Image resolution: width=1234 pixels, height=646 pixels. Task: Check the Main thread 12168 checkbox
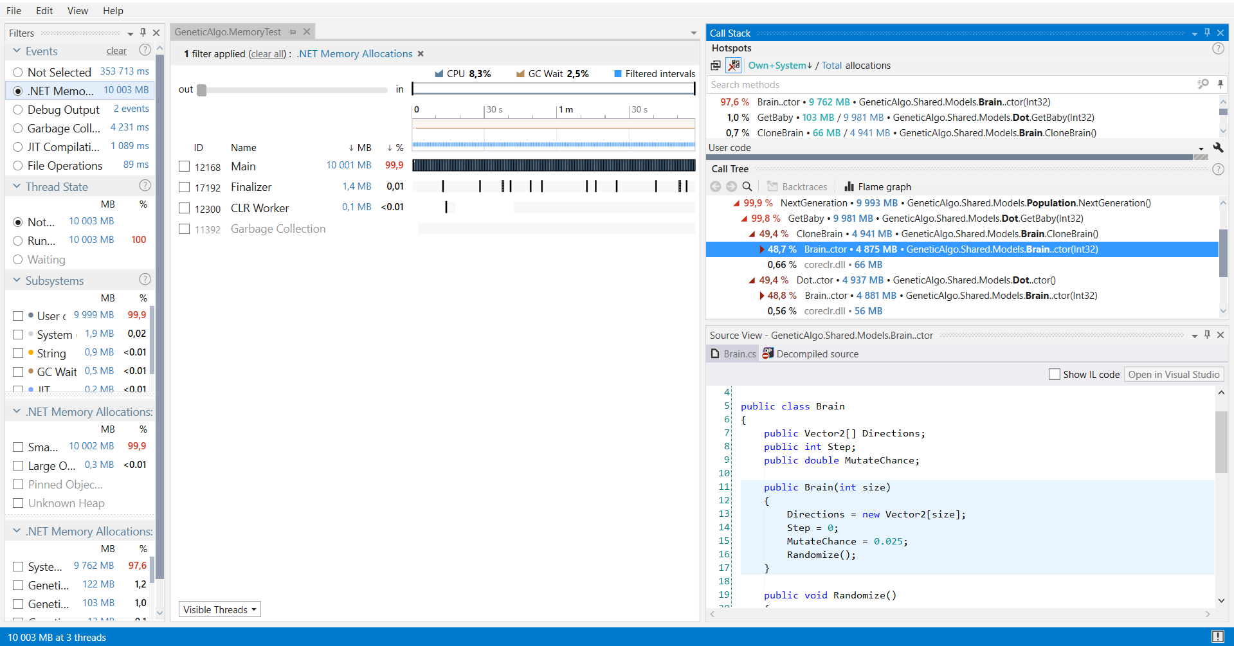(185, 166)
